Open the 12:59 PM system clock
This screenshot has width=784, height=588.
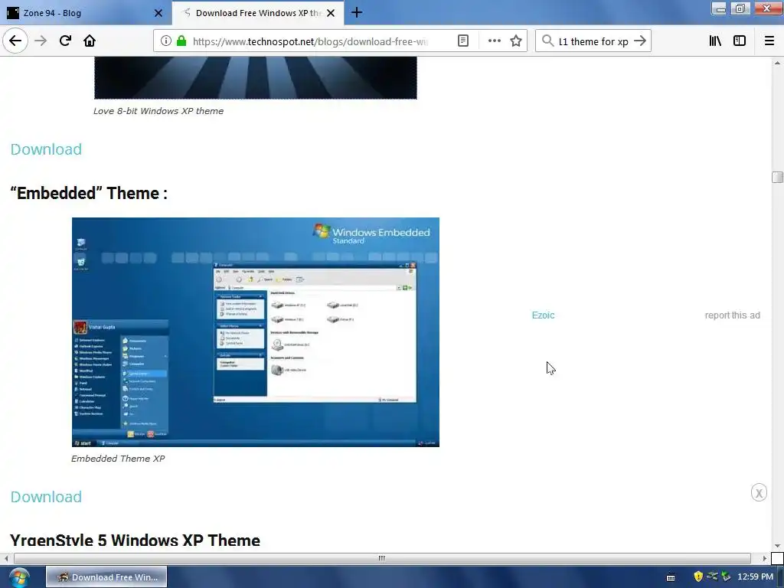point(756,577)
